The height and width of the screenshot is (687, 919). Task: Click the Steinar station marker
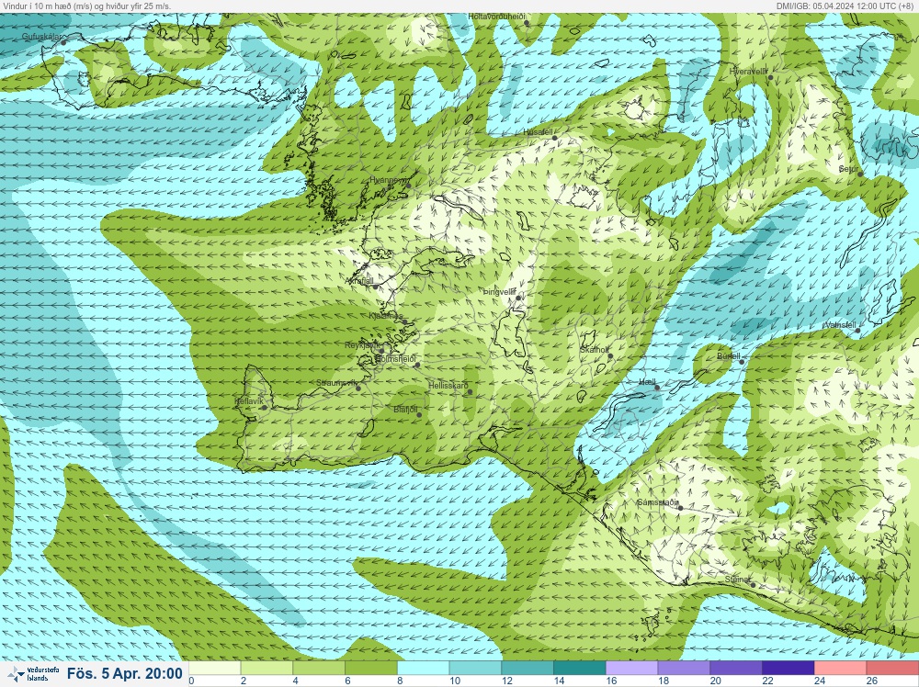[x=754, y=585]
